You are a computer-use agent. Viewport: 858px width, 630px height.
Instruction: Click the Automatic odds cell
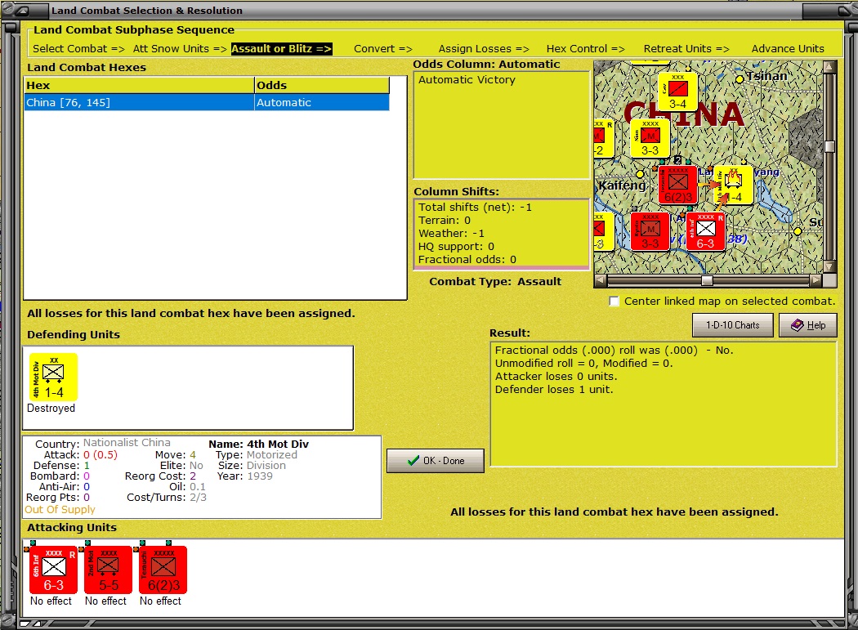point(322,102)
